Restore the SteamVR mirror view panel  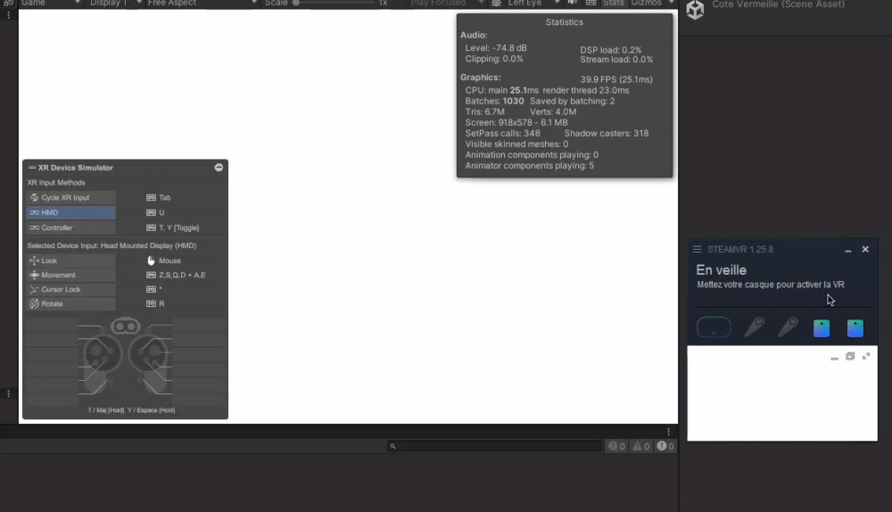[x=850, y=356]
